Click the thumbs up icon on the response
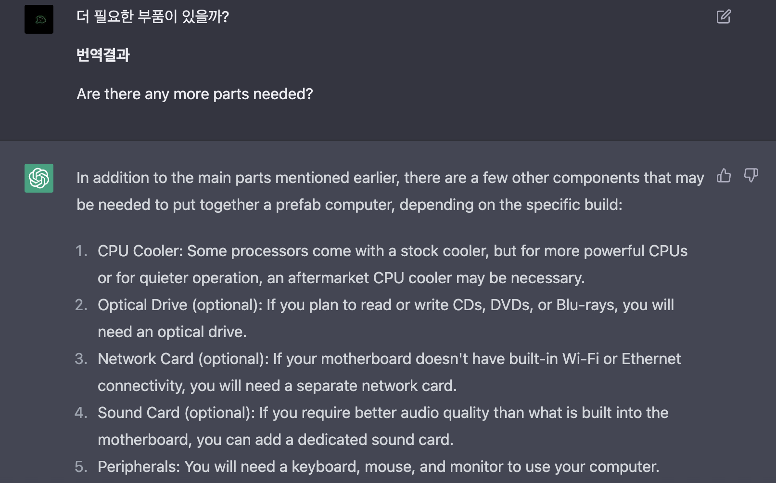Screen dimensions: 776x483 click(x=724, y=176)
